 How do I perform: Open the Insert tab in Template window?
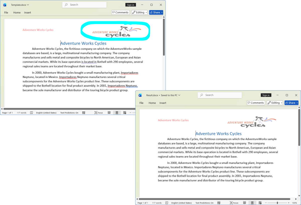[28, 12]
